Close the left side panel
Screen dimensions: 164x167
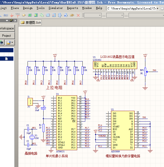tap(15, 20)
